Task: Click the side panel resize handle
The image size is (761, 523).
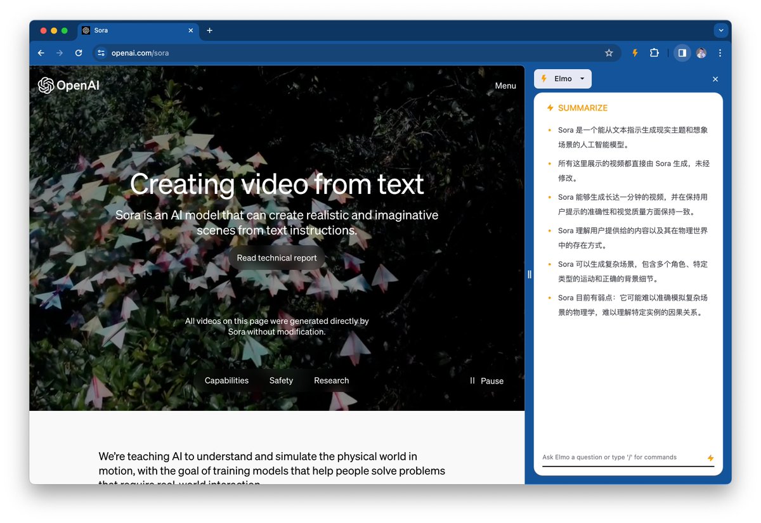Action: coord(530,274)
